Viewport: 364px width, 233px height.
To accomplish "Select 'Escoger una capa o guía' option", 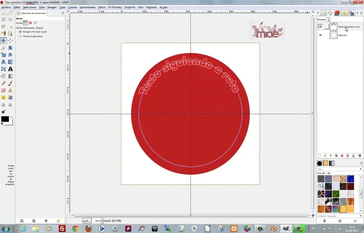I will 20,32.
